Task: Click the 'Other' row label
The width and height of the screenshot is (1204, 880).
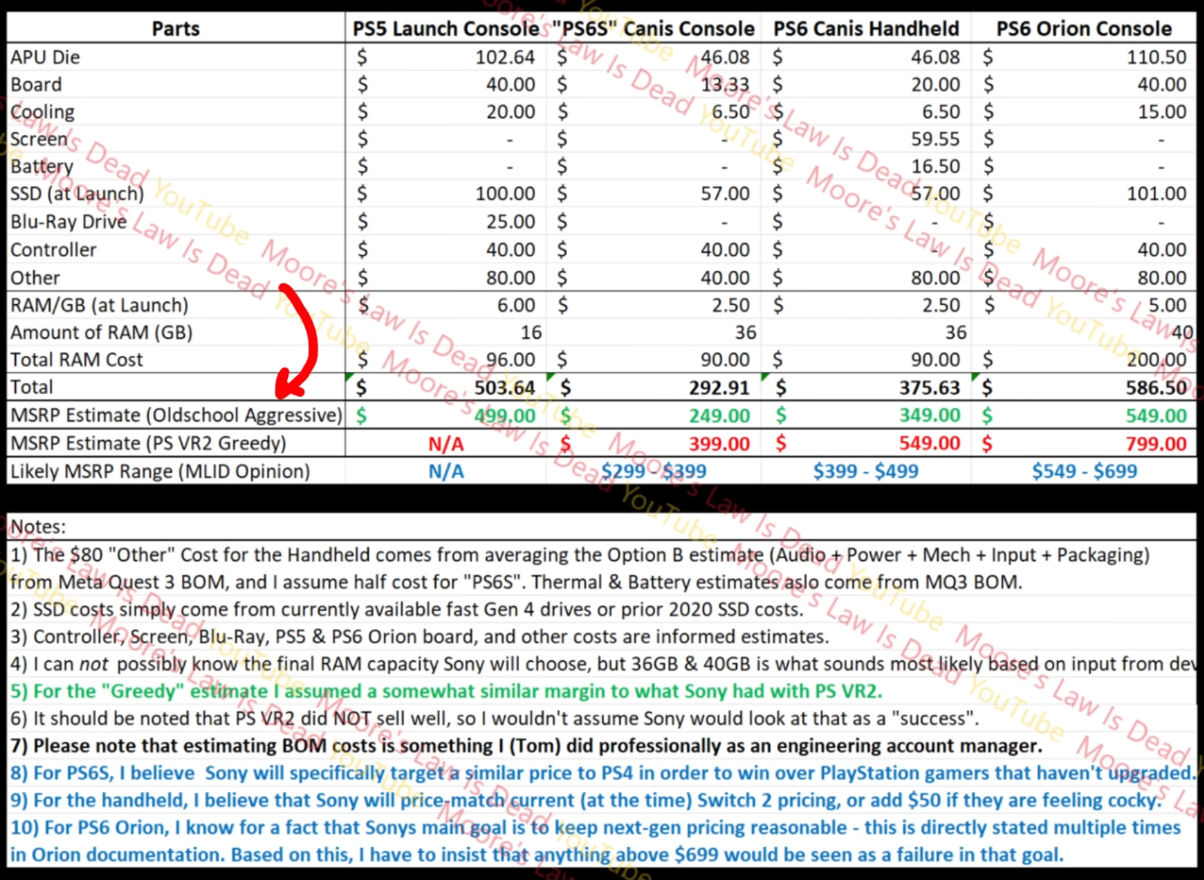Action: click(x=35, y=277)
